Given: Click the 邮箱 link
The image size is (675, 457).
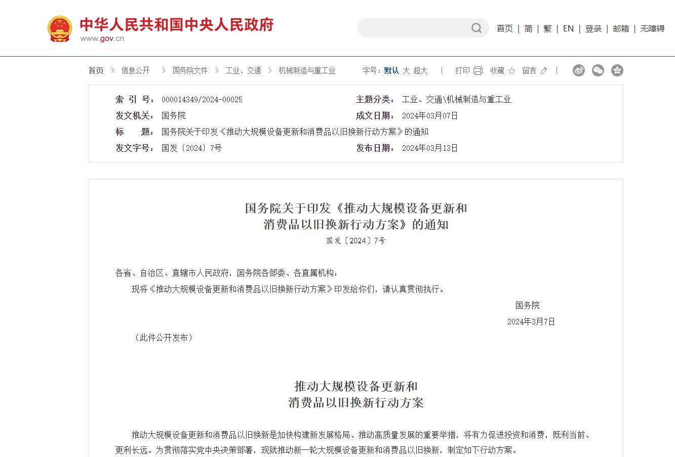Looking at the screenshot, I should [621, 29].
